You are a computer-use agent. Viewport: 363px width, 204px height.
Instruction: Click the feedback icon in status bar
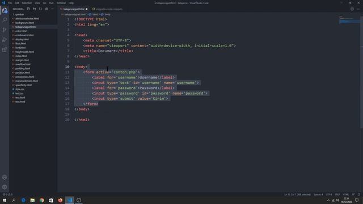pos(353,194)
